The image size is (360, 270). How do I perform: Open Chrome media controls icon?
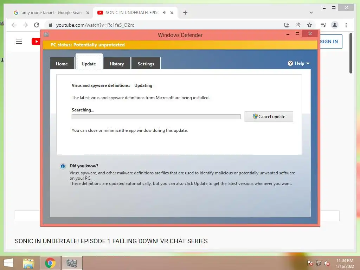click(x=323, y=25)
